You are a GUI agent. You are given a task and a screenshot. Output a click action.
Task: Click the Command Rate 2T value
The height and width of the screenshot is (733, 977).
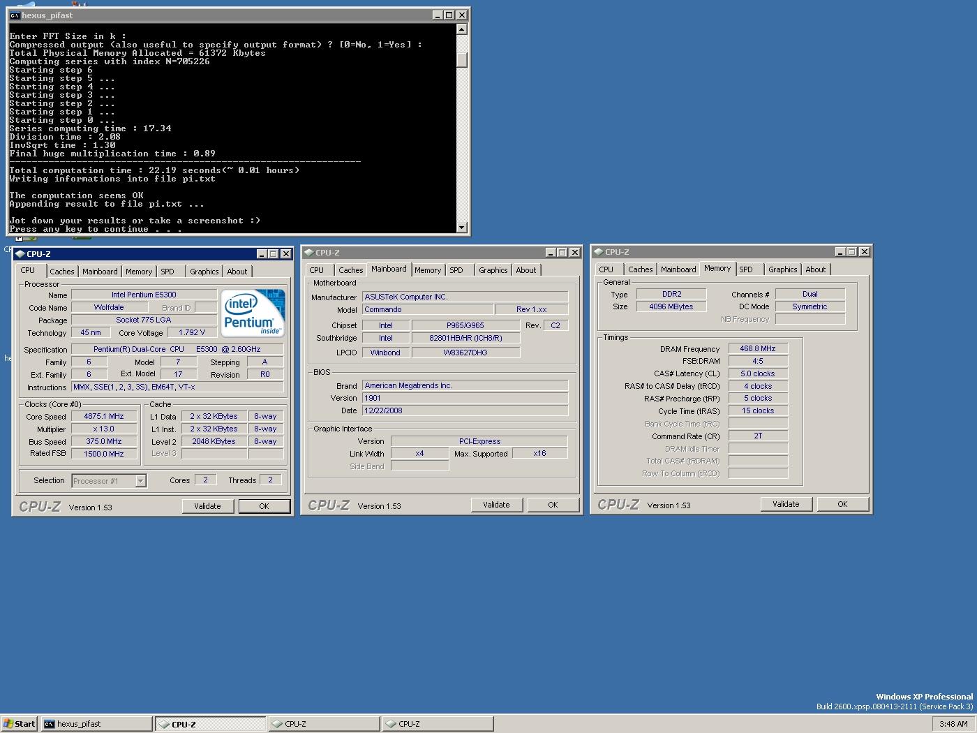coord(758,436)
